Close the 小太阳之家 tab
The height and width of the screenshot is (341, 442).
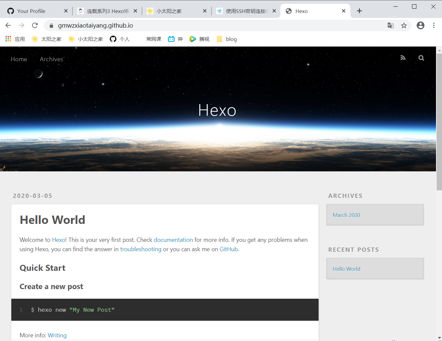click(x=205, y=11)
